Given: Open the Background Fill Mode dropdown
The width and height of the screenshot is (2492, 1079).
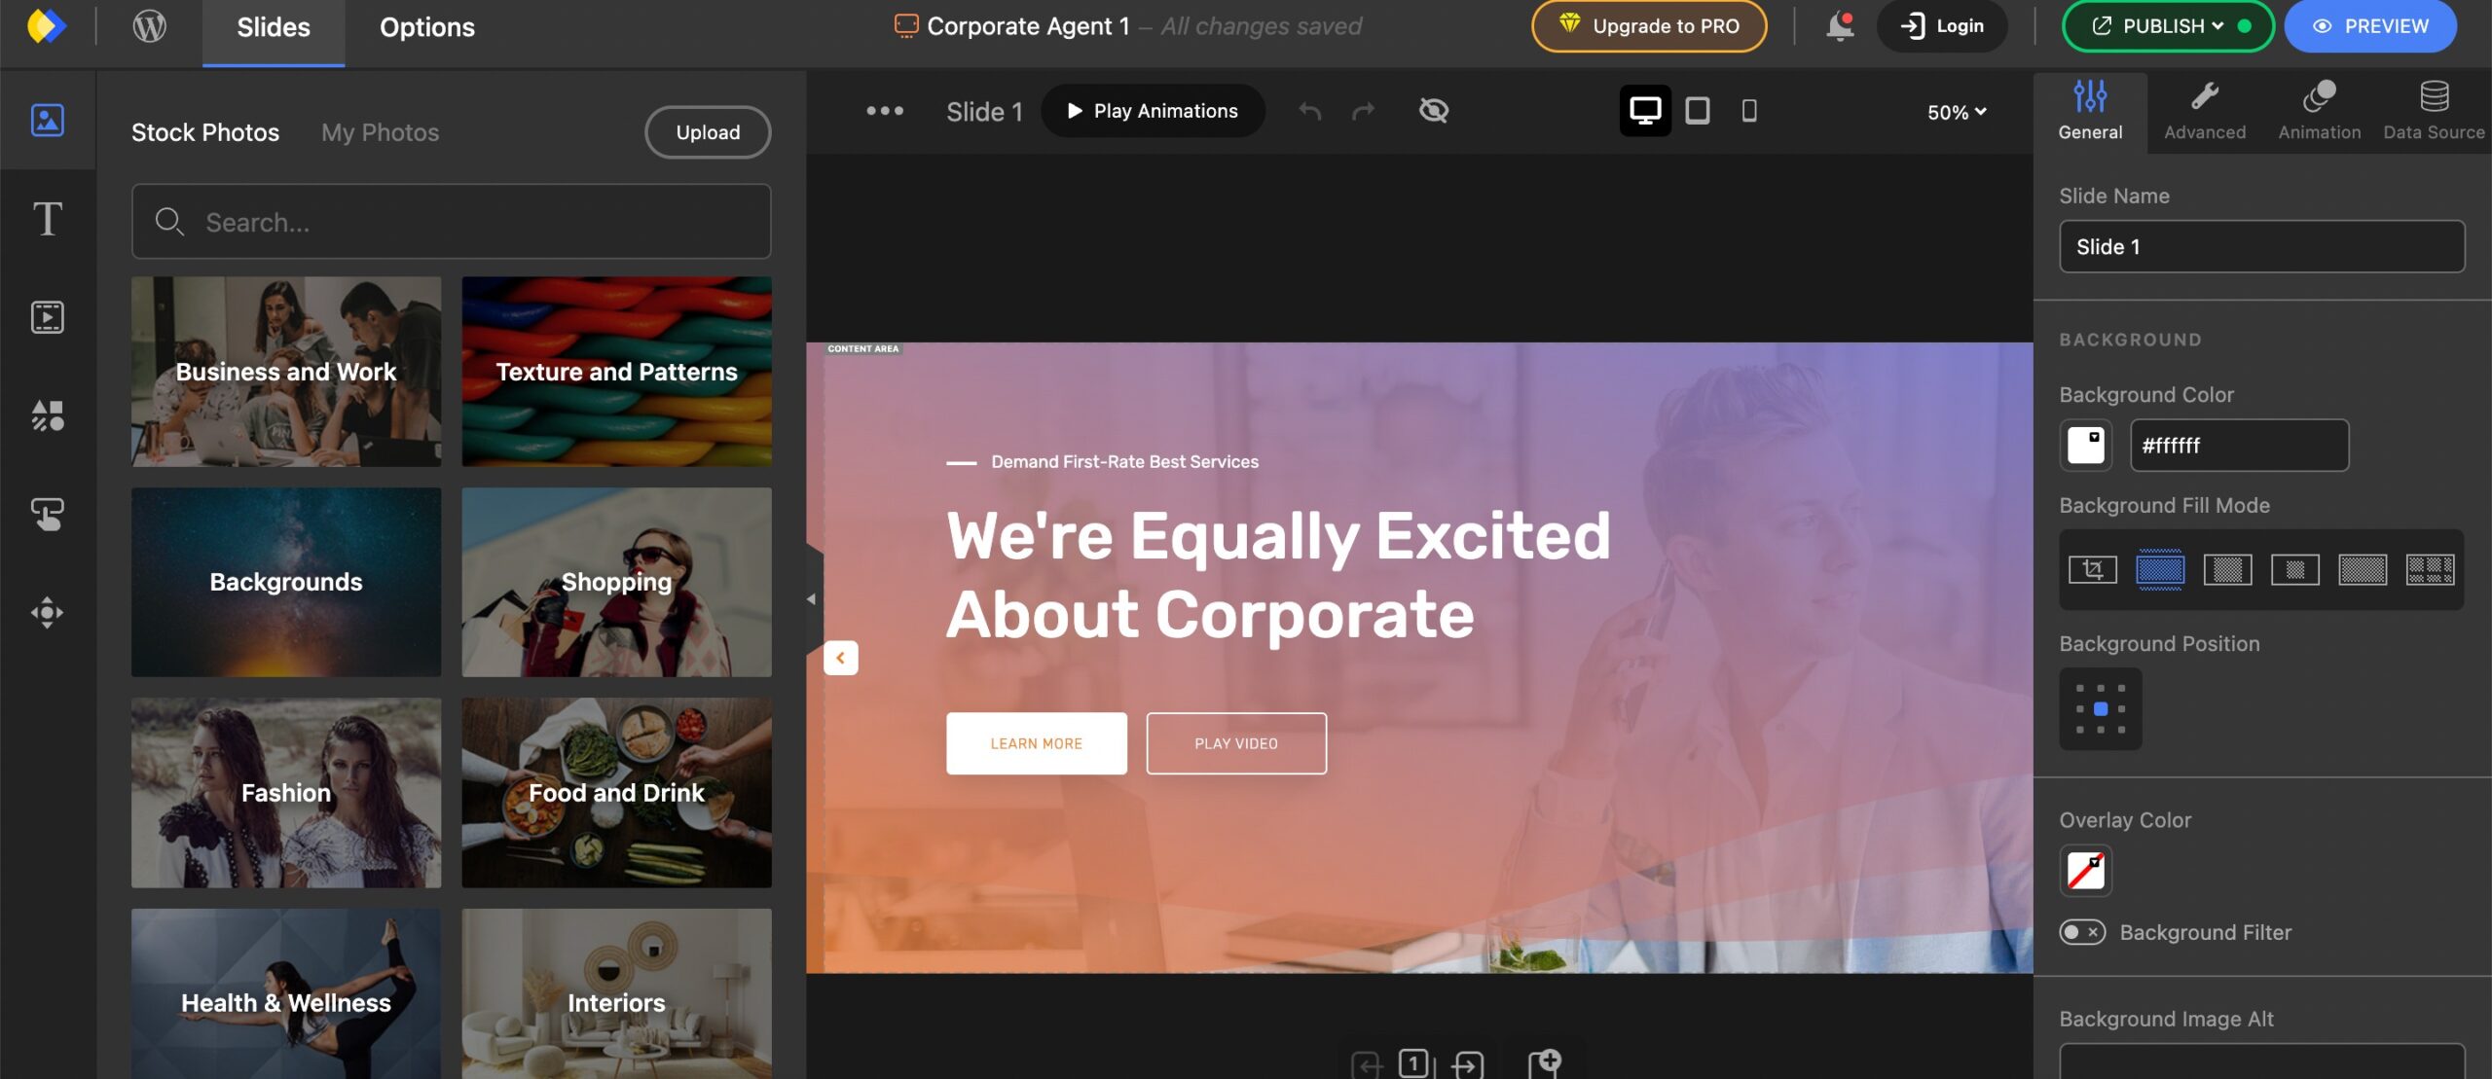Looking at the screenshot, I should [2261, 569].
